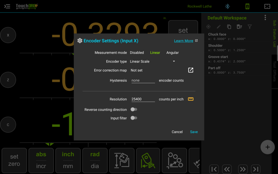Toggle abs/incr mode button
This screenshot has height=174, width=278.
point(41,160)
